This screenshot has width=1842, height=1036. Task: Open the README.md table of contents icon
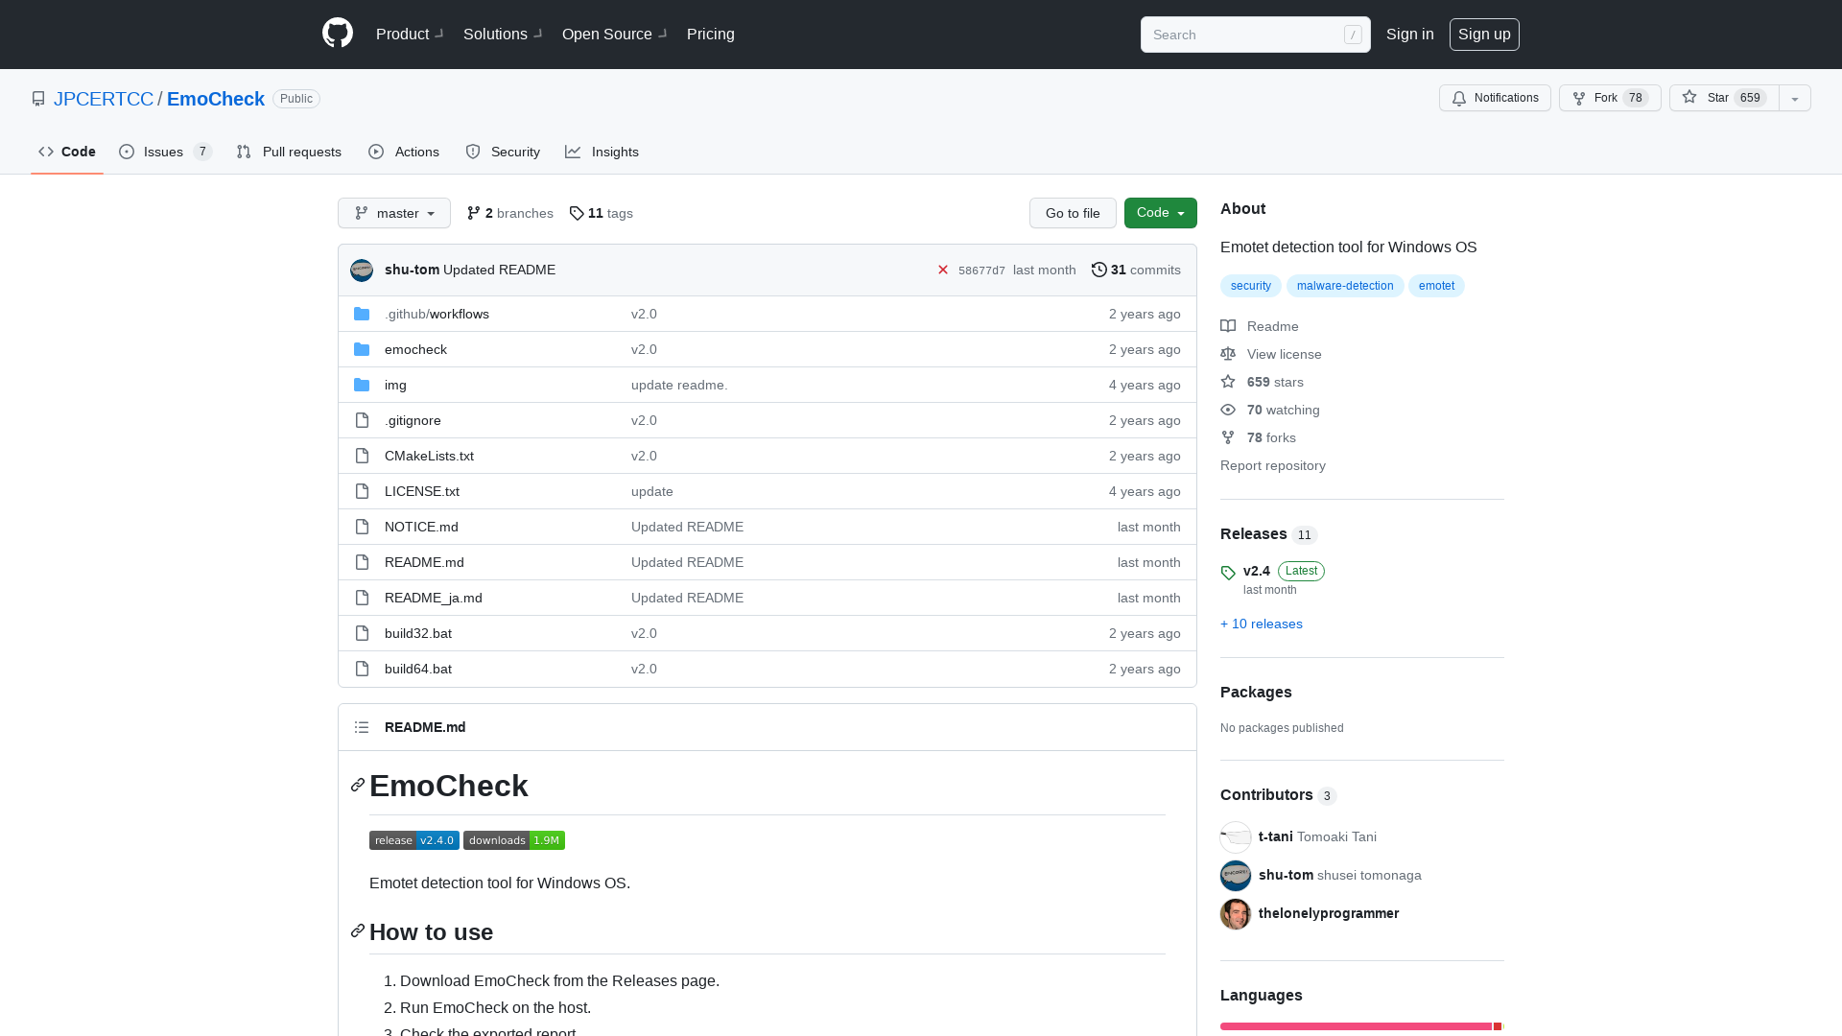click(362, 727)
